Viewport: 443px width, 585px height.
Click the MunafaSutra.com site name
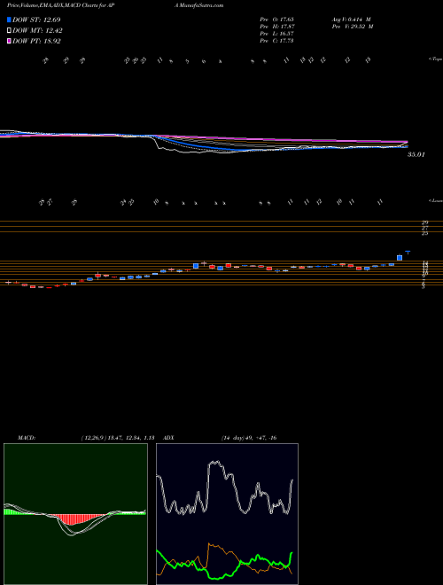[201, 5]
